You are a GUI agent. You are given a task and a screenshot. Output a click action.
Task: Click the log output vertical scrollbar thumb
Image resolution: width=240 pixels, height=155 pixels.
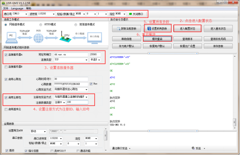(x=235, y=122)
